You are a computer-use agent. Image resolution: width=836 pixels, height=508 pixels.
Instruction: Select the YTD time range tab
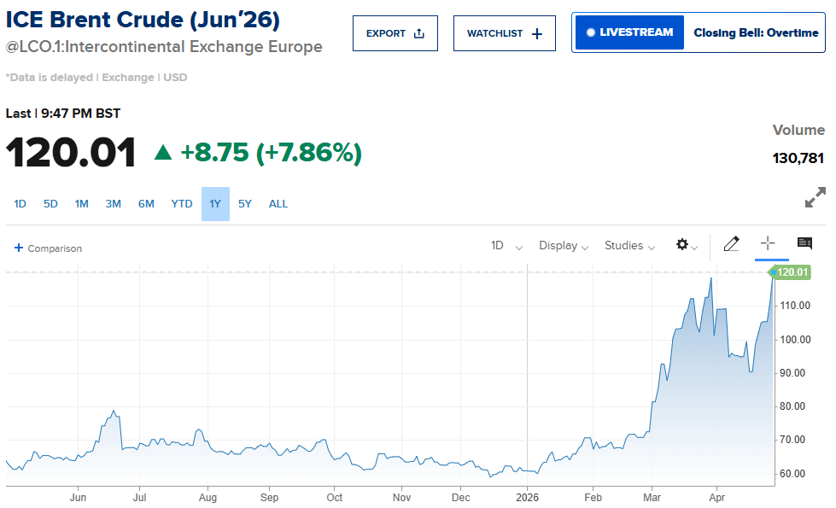[182, 204]
